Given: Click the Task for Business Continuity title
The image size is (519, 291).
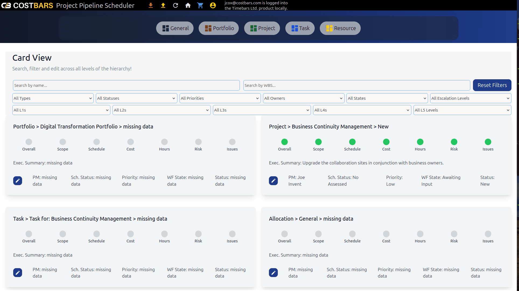Looking at the screenshot, I should pyautogui.click(x=90, y=219).
